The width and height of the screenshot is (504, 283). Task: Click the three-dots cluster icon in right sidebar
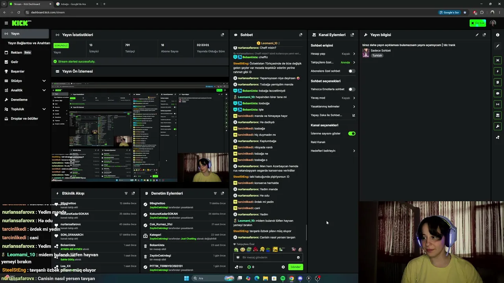(498, 137)
